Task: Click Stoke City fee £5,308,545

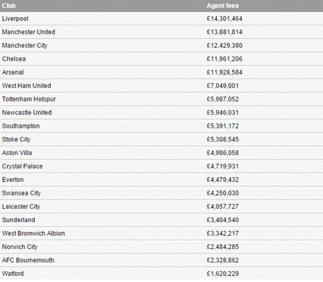Action: 223,140
